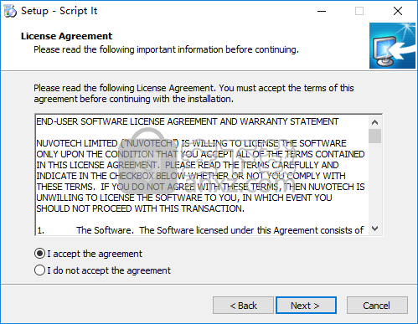Click the empty scrollbar track below the thumb
The width and height of the screenshot is (418, 324).
point(374,183)
